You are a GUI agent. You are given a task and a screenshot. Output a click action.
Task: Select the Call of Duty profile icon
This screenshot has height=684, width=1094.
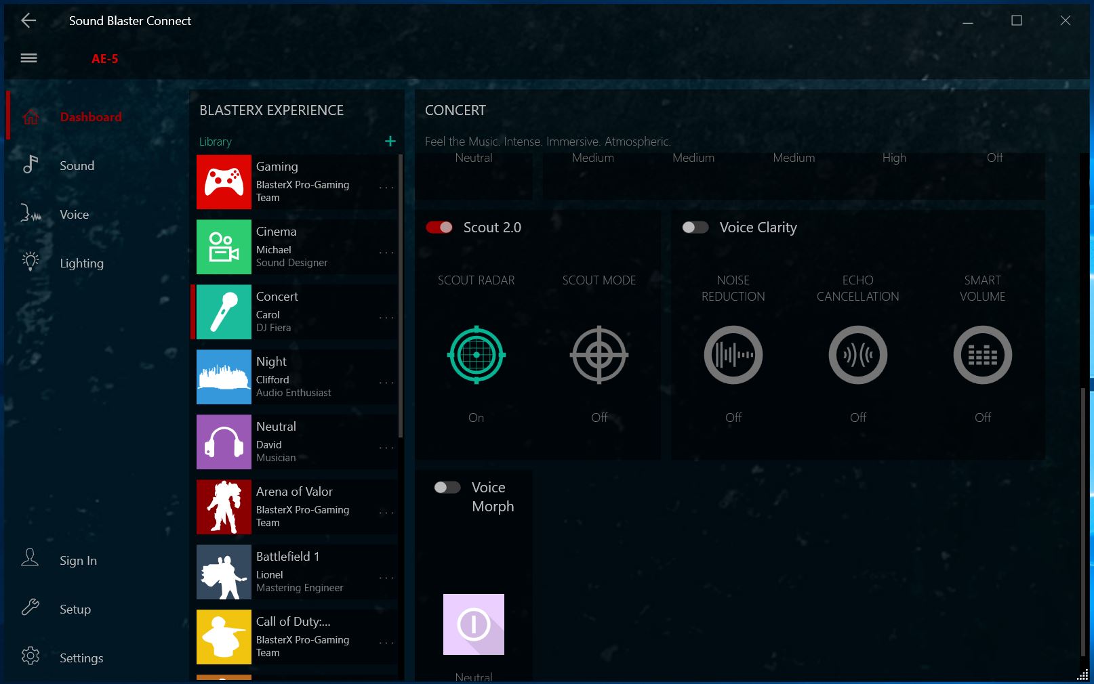pos(224,637)
